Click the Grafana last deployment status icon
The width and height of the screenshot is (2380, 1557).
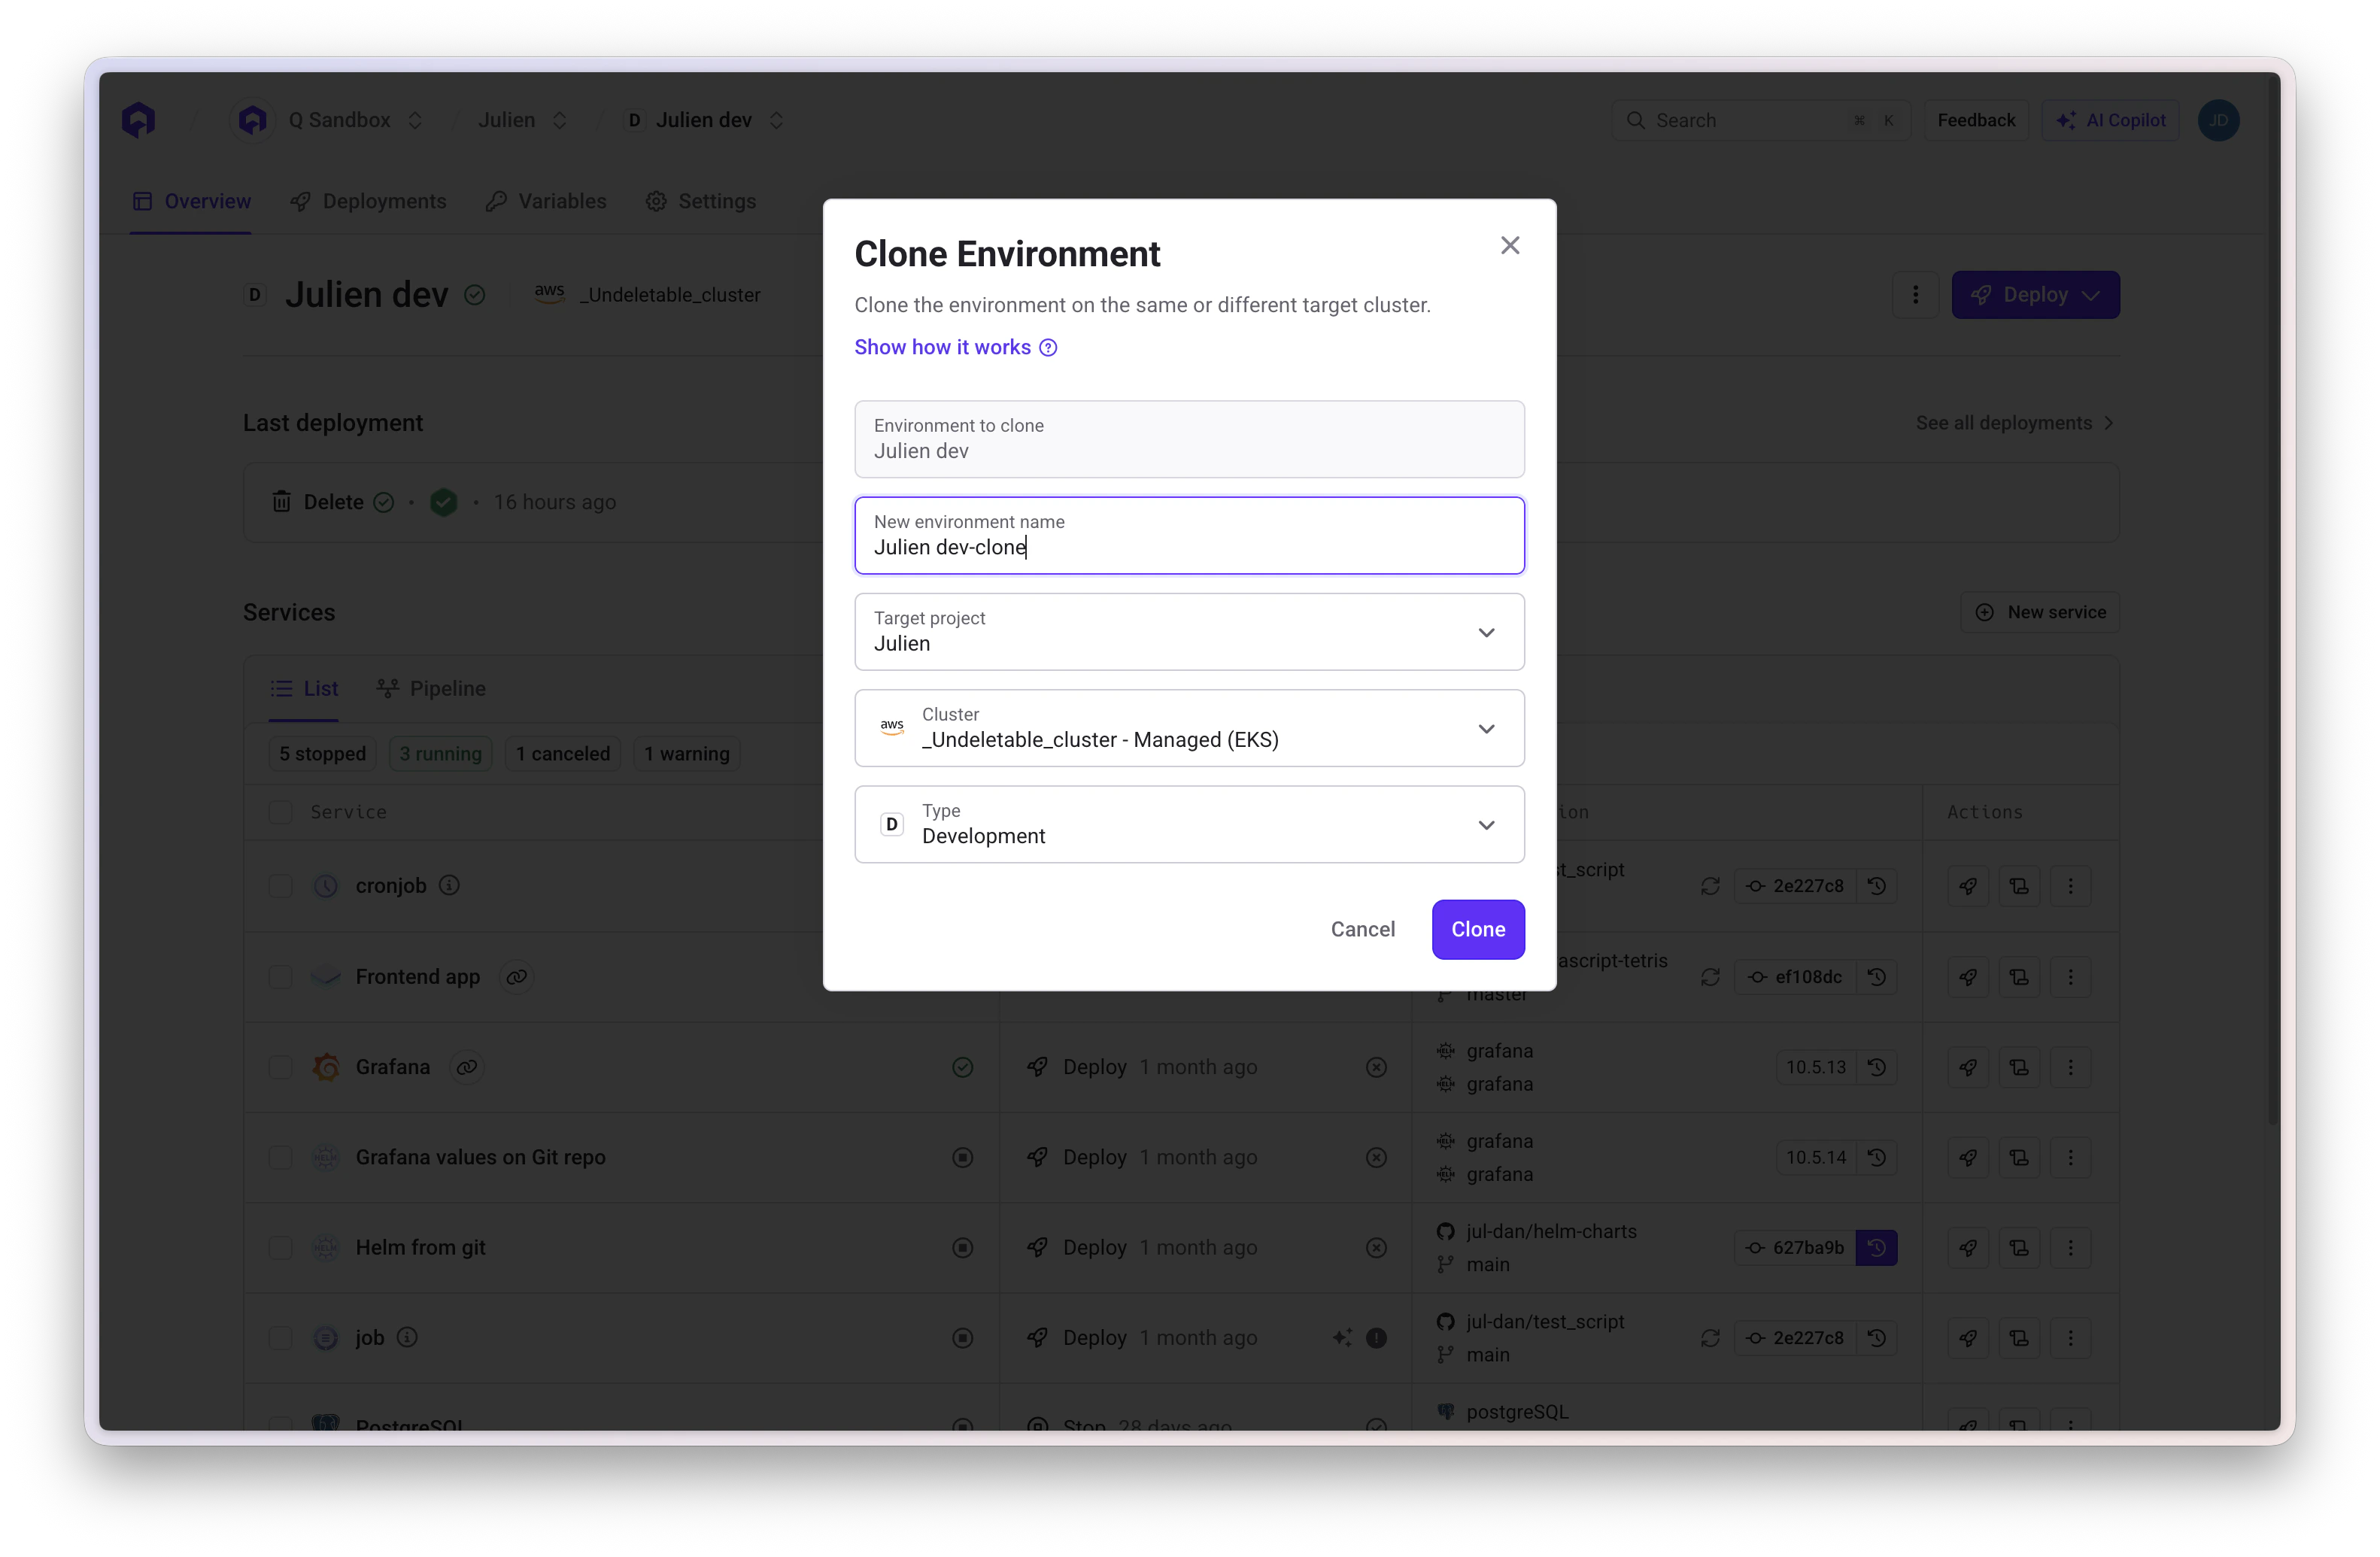tap(1377, 1067)
